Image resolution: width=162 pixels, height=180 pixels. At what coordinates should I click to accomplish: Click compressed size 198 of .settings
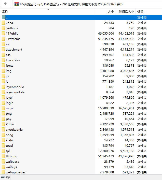coord(131,28)
